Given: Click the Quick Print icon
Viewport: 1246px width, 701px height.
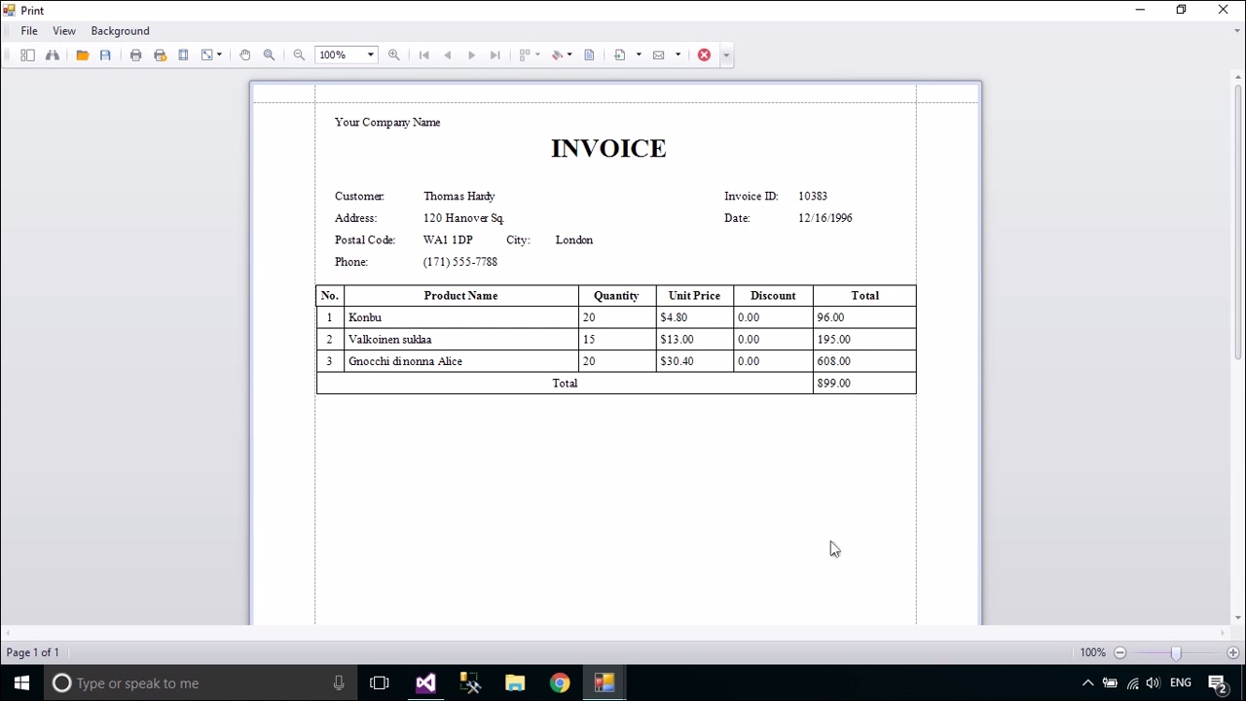Looking at the screenshot, I should point(161,55).
